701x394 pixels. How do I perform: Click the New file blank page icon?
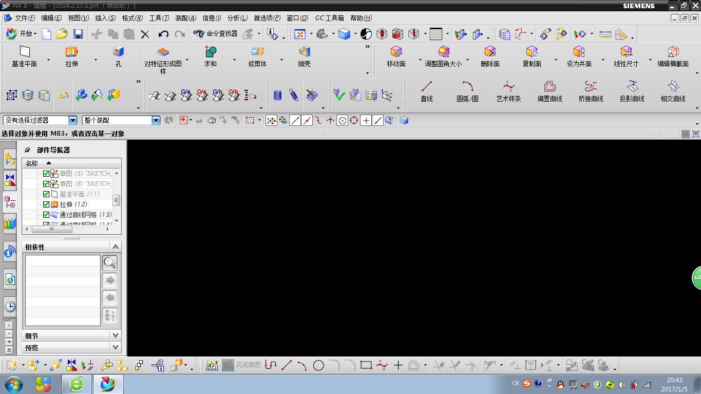point(46,34)
